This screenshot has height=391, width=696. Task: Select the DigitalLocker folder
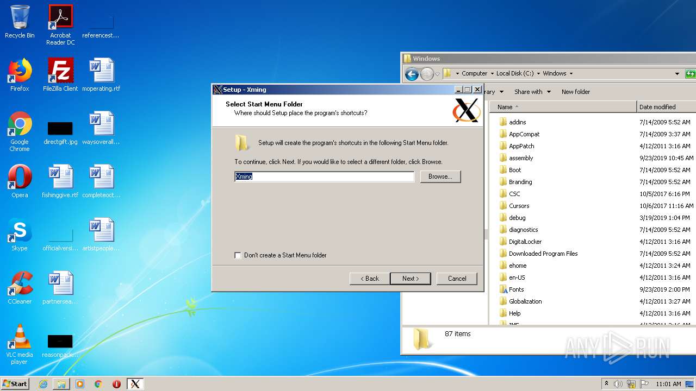pyautogui.click(x=525, y=242)
